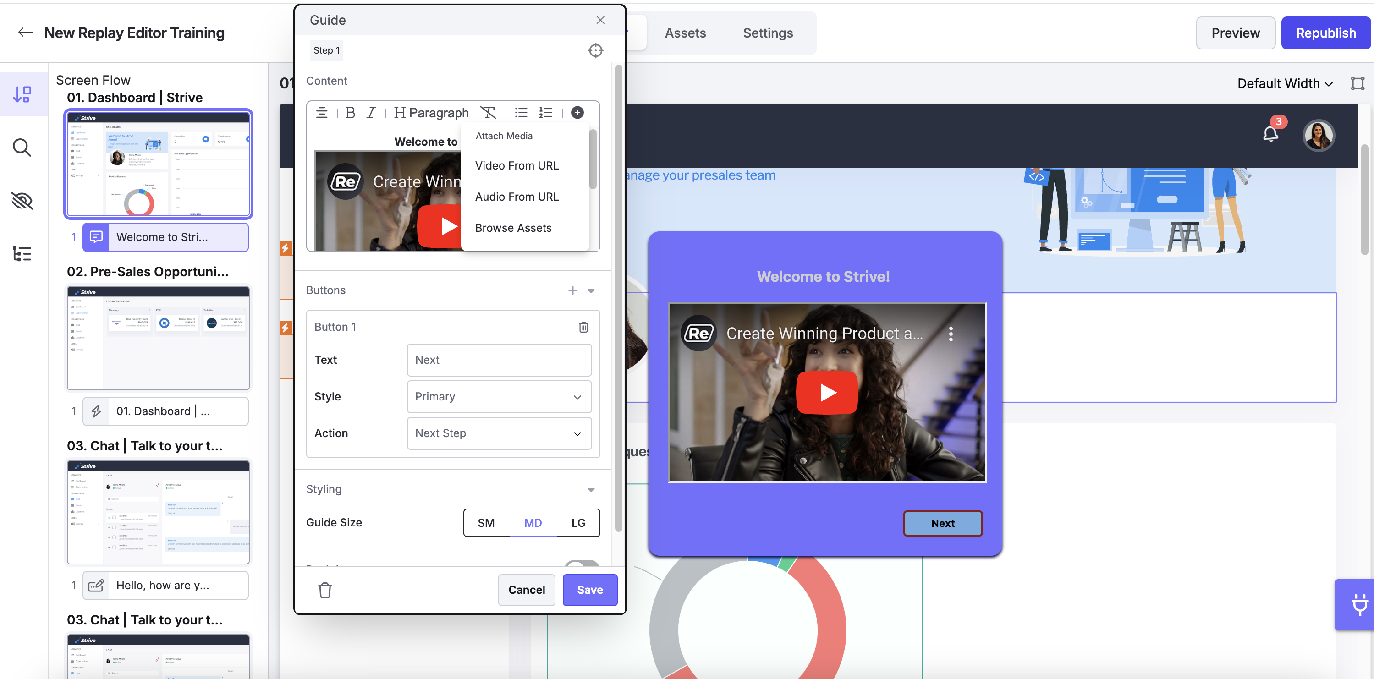Click the lower orange lightning hotspot marker

click(286, 328)
